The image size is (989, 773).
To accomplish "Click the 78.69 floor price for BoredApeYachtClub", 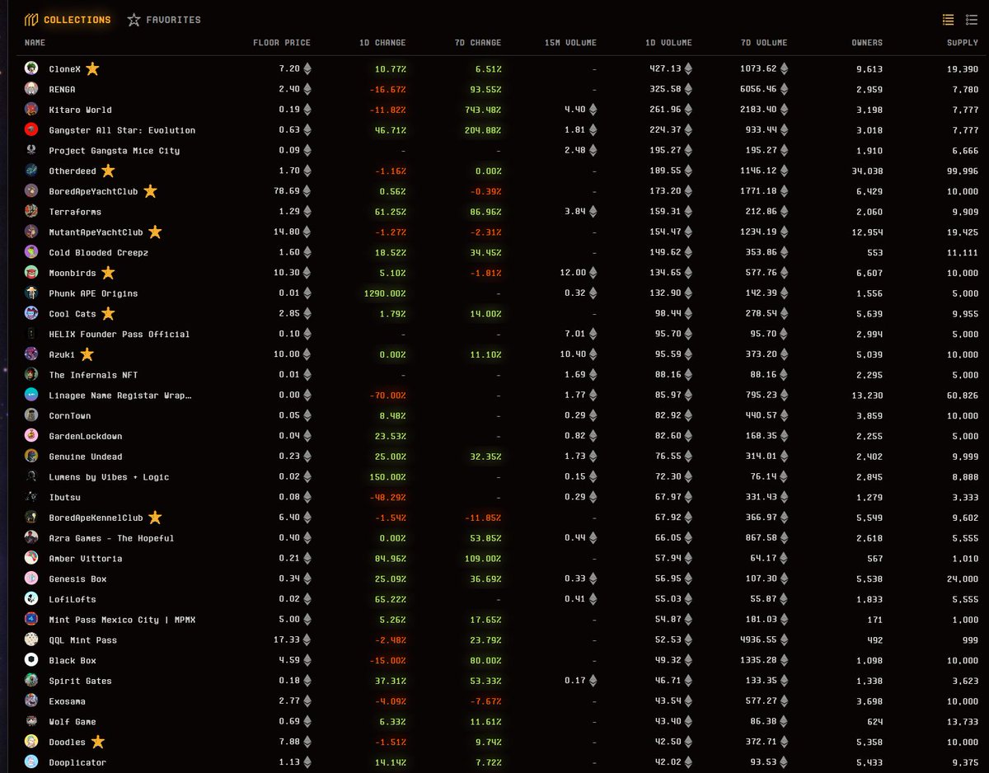I will pyautogui.click(x=287, y=191).
